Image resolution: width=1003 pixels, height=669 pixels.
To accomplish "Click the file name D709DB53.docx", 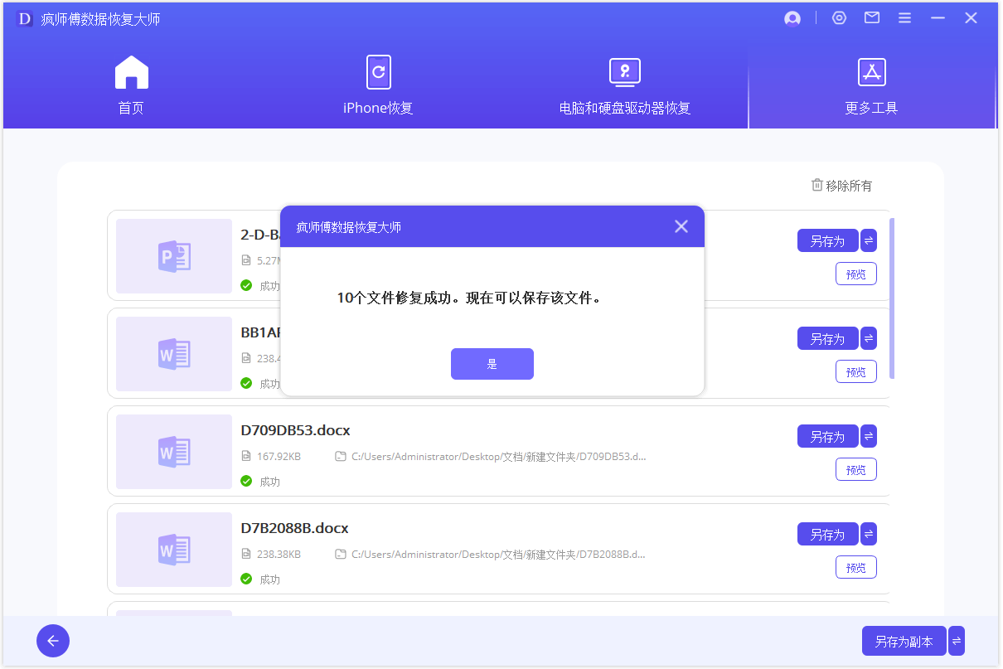I will pos(296,430).
